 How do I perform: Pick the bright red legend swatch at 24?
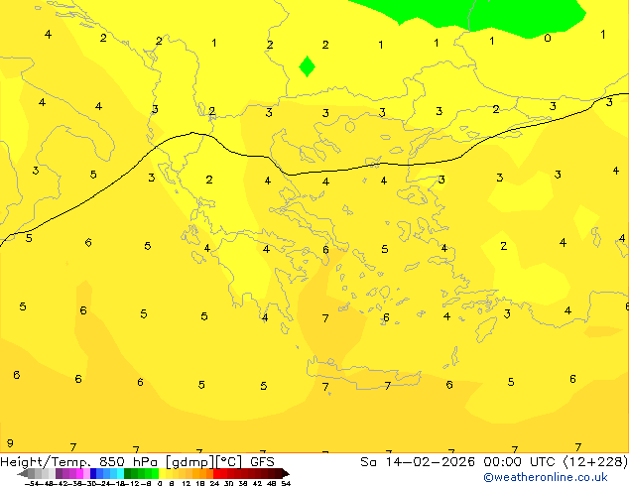tap(216, 473)
